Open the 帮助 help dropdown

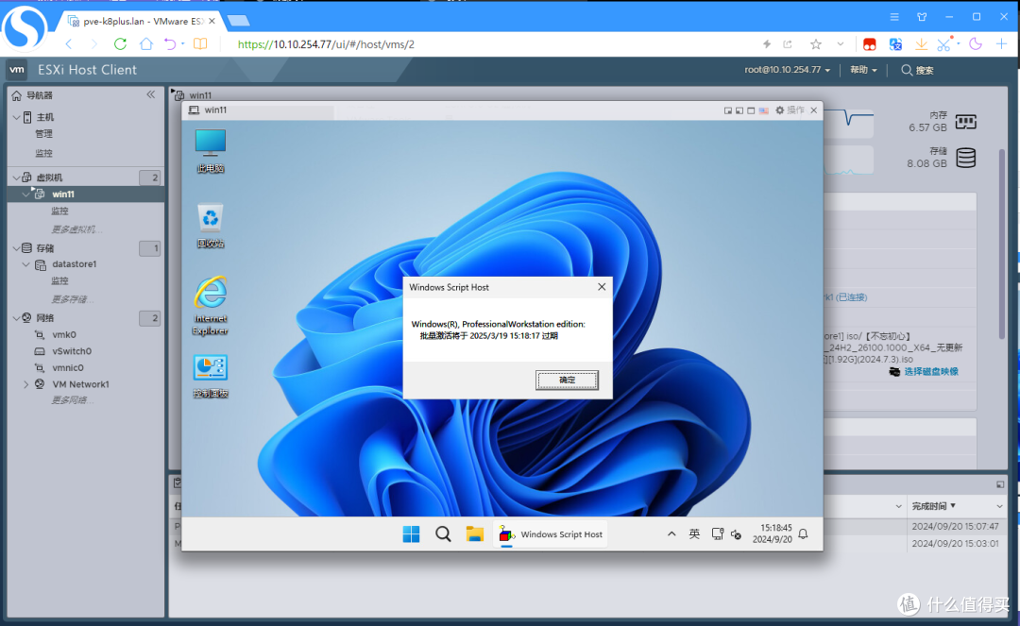point(863,70)
